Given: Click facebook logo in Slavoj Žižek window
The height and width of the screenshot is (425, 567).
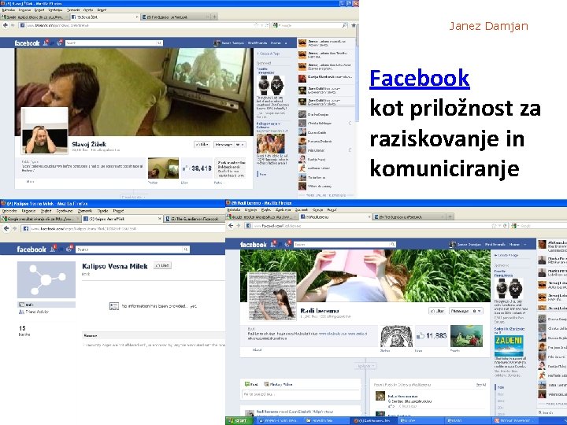Looking at the screenshot, I should tap(27, 43).
